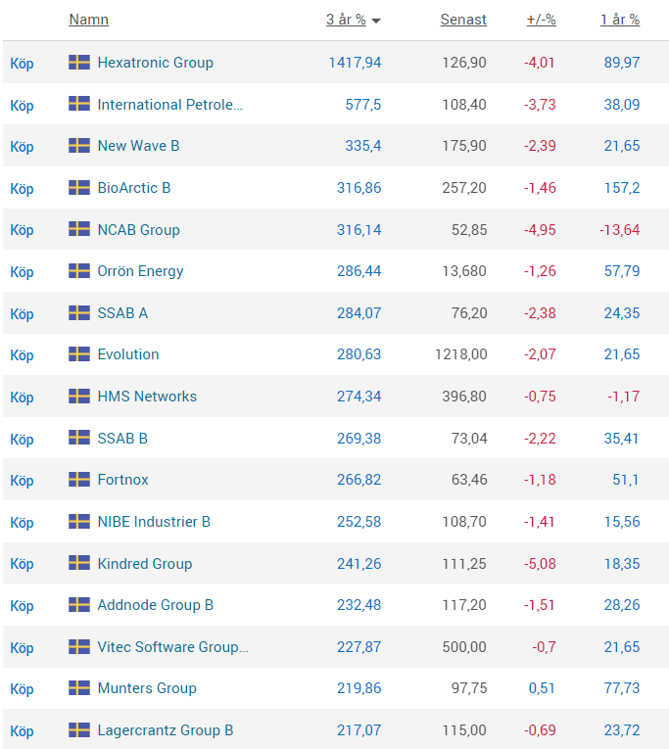Screen dimensions: 669x749
Task: Sort by the Senast column header
Action: click(x=463, y=20)
